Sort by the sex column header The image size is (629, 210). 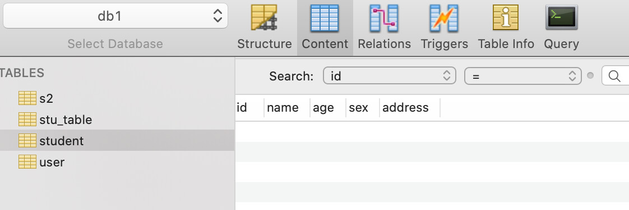[363, 108]
